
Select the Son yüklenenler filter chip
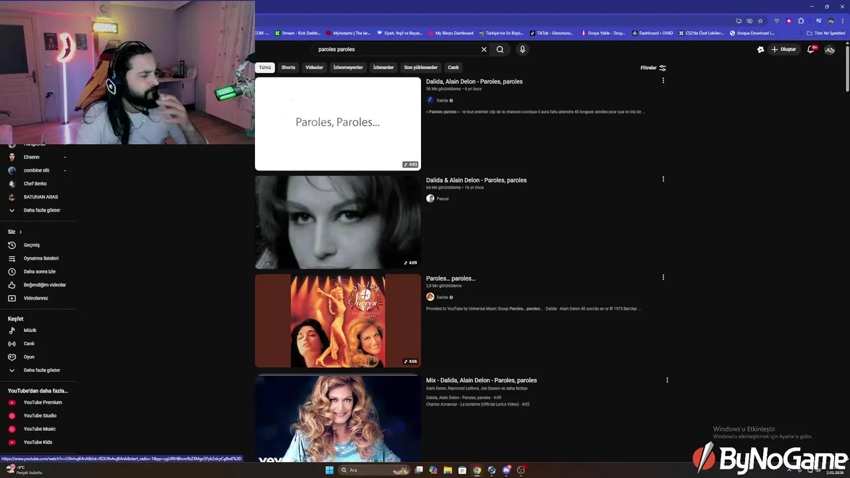[421, 67]
